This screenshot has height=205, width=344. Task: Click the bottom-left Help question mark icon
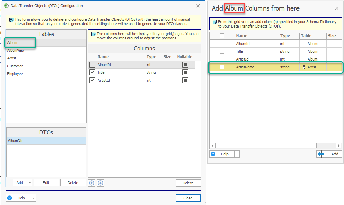tap(10, 198)
